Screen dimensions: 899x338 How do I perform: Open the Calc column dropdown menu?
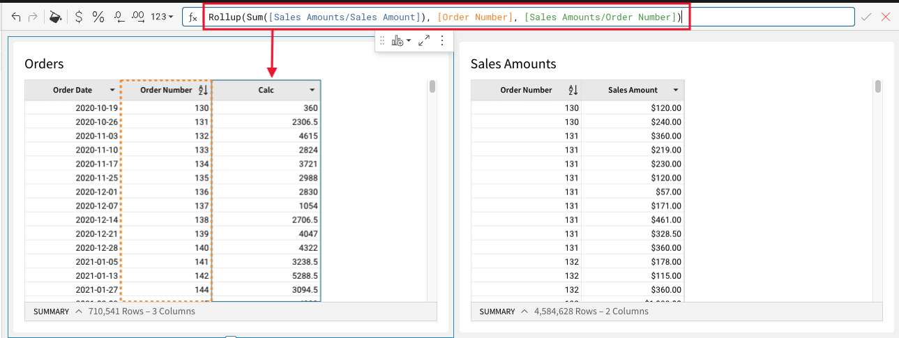point(312,91)
